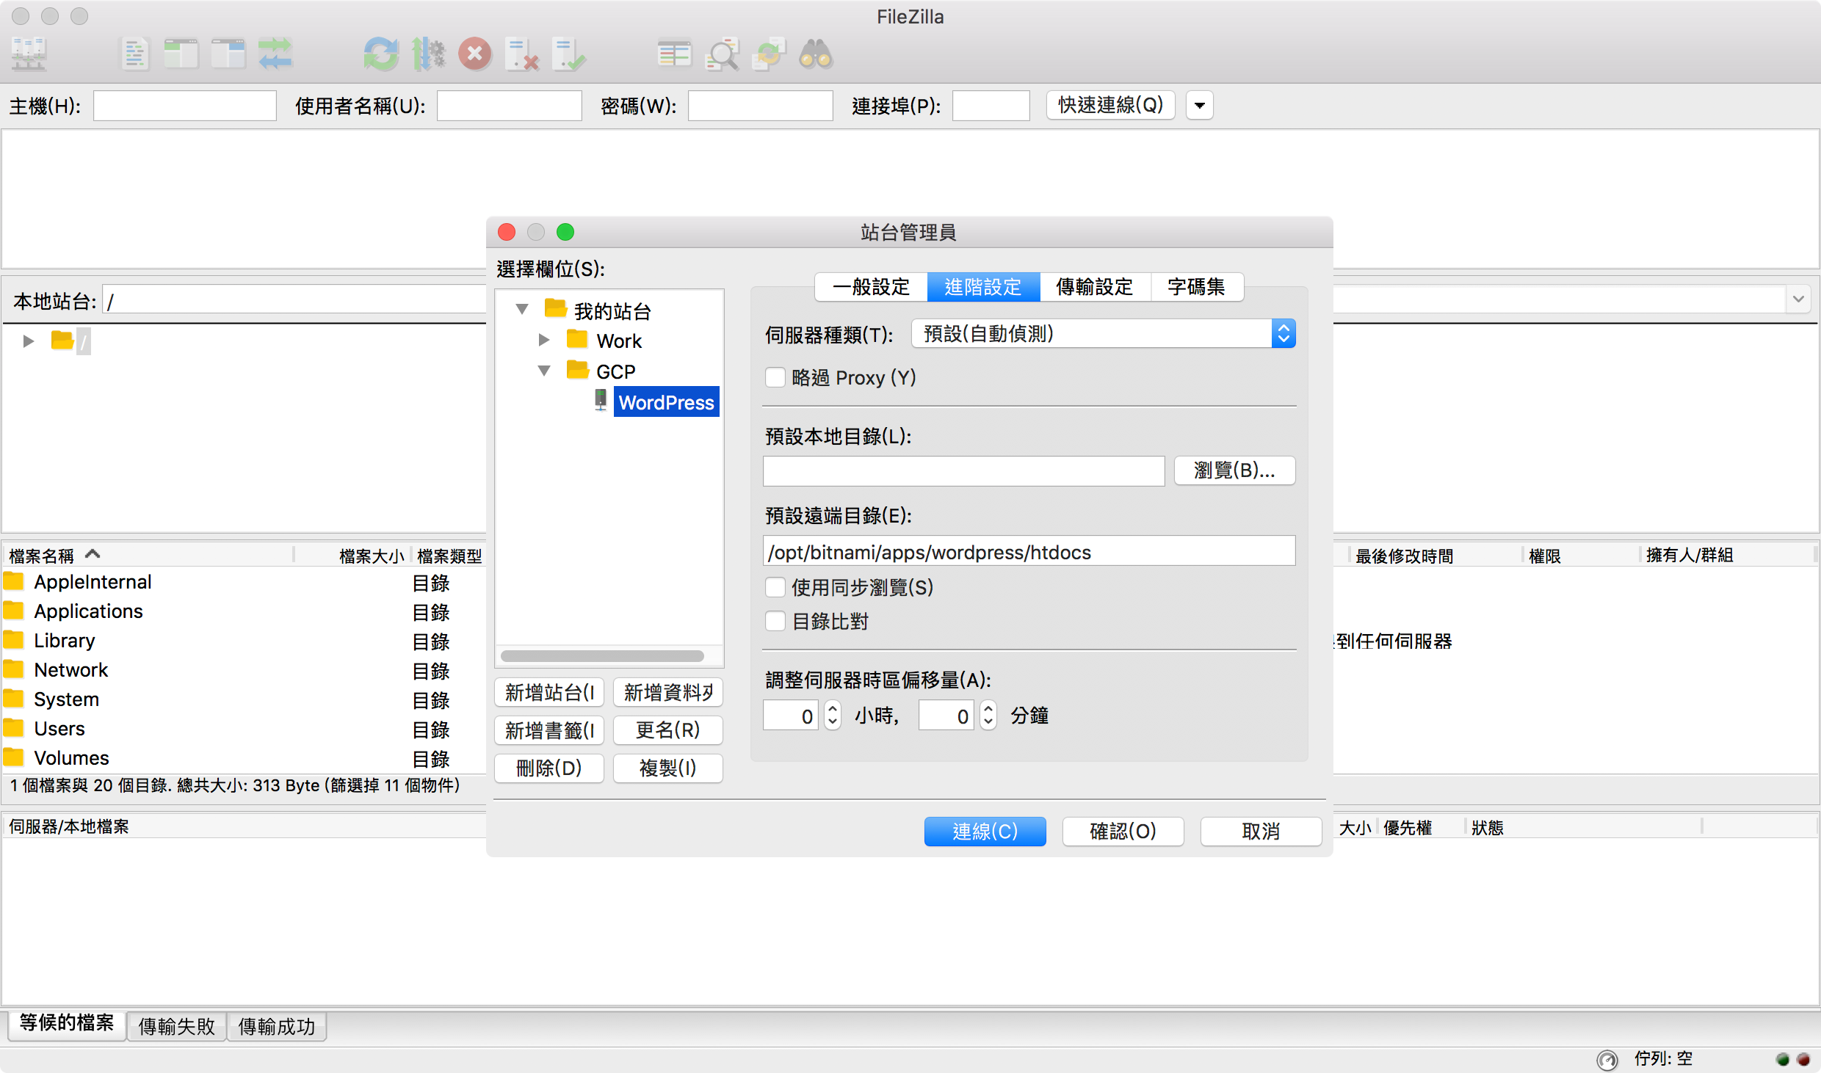The width and height of the screenshot is (1821, 1073).
Task: Toggle the transfer queue display icon
Action: coord(275,54)
